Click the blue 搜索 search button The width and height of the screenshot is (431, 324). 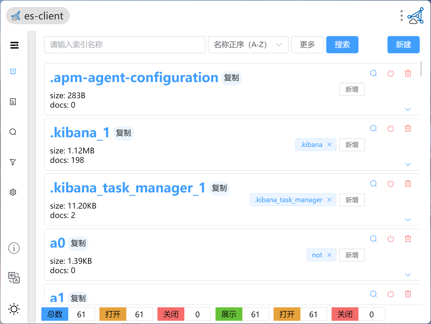pyautogui.click(x=342, y=45)
